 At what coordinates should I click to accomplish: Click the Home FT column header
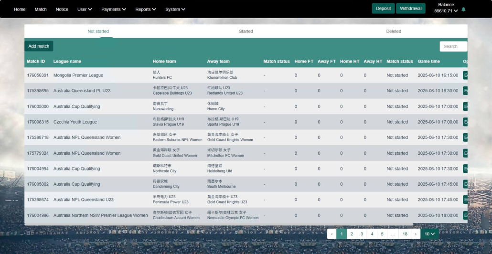point(304,61)
